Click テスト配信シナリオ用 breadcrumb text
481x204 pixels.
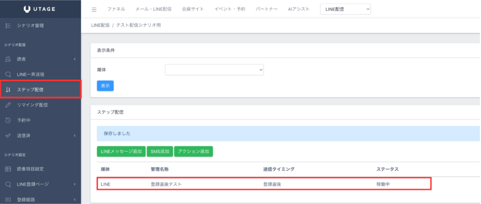(139, 25)
